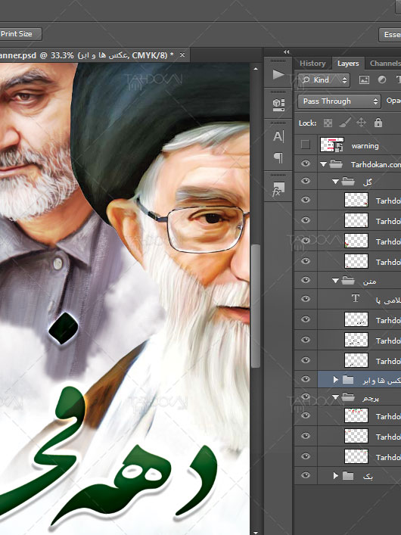Select the عکس ها و ابر group name

[x=382, y=380]
